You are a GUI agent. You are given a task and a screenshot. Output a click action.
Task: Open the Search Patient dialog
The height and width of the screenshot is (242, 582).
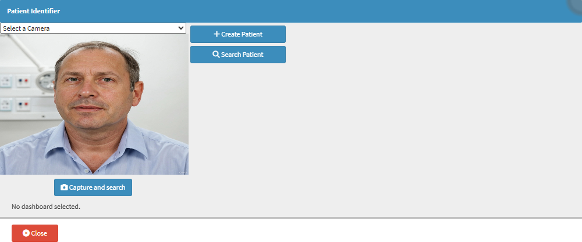(238, 55)
